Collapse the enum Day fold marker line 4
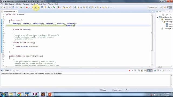Viewport: 173px width, 97px height. (5, 20)
